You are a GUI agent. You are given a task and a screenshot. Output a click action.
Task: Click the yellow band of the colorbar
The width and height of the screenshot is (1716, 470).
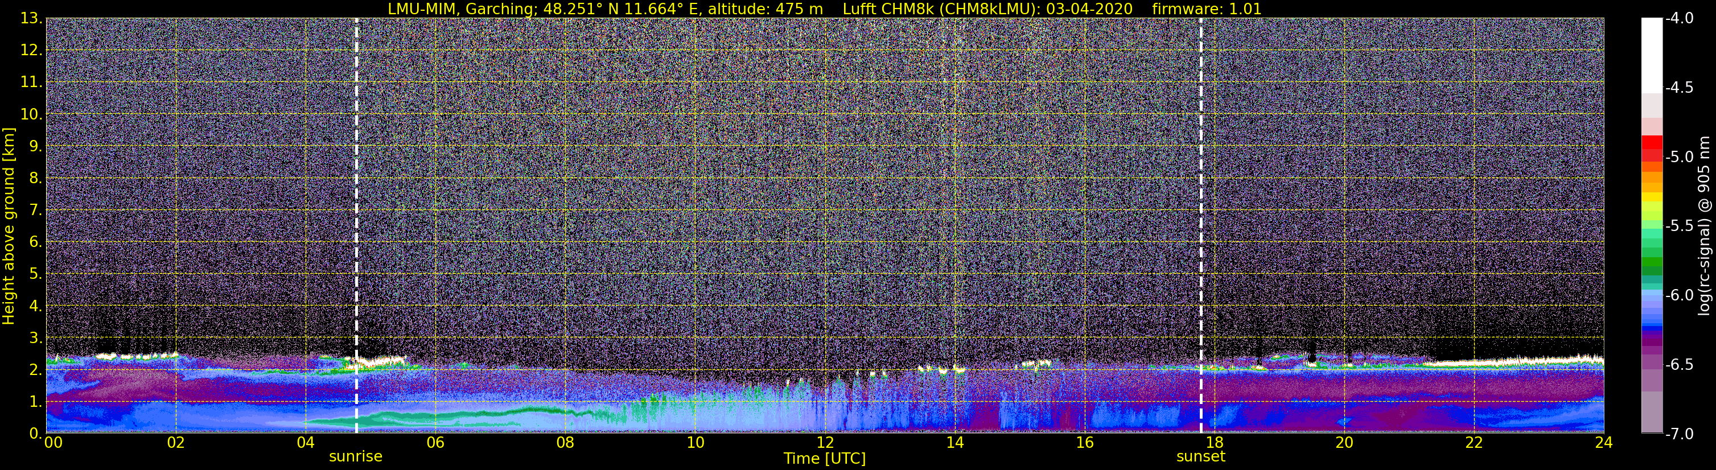click(x=1651, y=197)
